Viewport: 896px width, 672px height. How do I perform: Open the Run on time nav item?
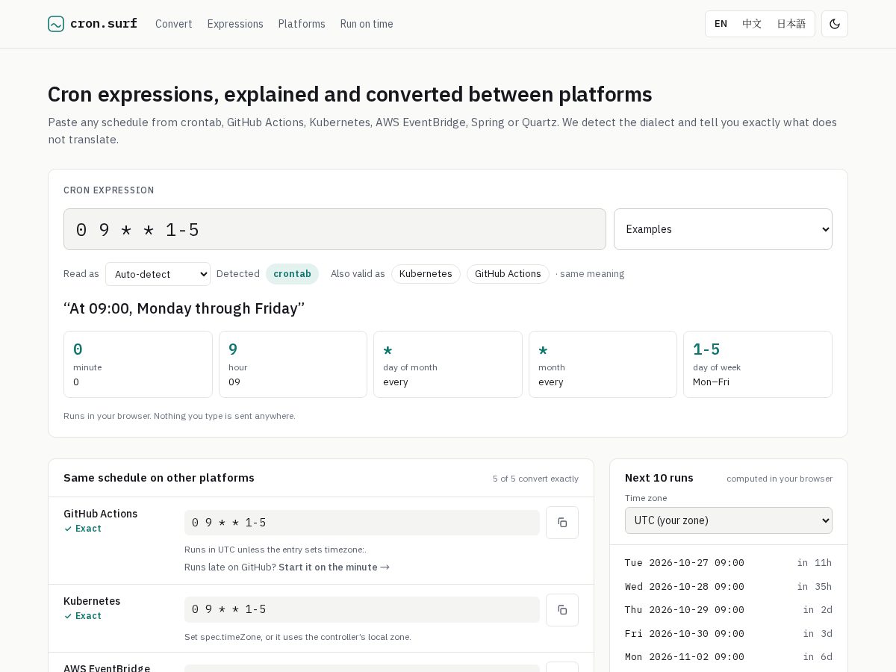[367, 24]
